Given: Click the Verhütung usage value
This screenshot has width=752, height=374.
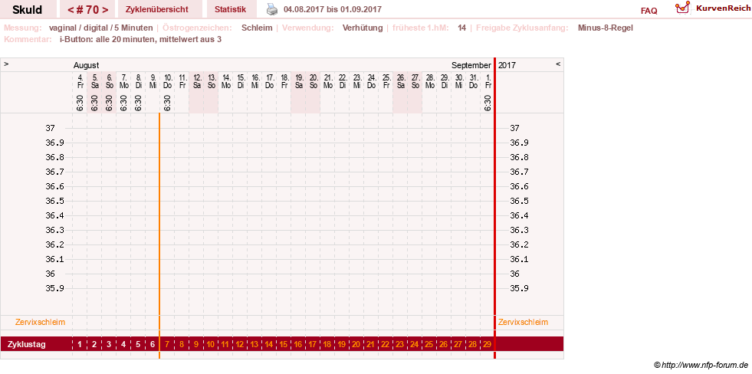Looking at the screenshot, I should [363, 28].
